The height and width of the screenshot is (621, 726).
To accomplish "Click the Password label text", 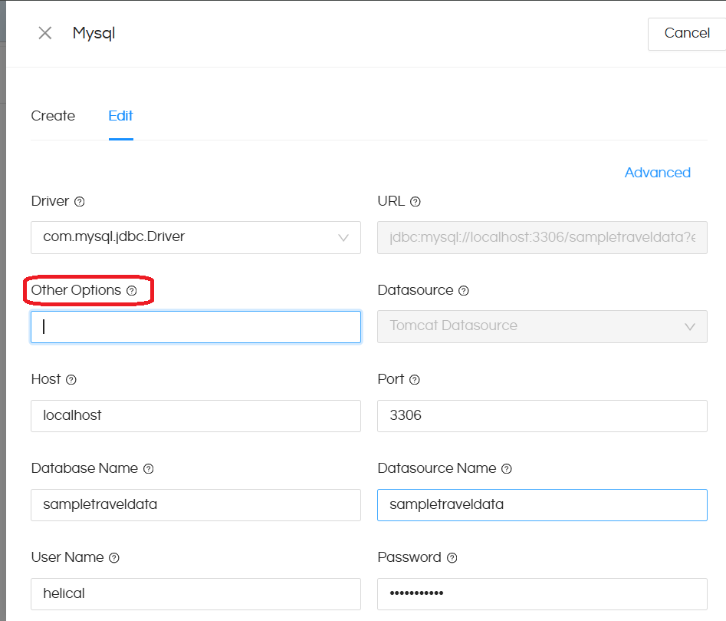I will coord(409,557).
